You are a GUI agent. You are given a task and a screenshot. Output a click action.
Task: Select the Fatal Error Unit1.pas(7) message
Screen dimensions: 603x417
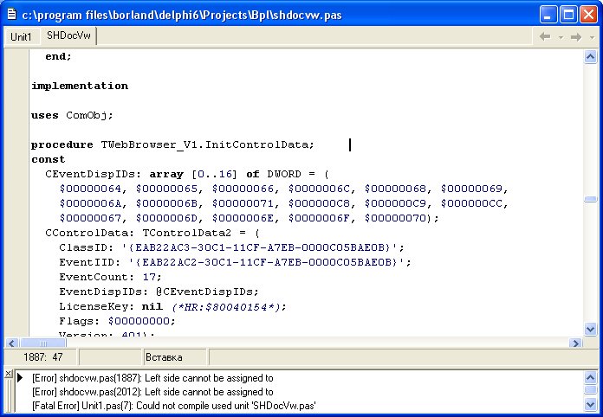pos(173,405)
